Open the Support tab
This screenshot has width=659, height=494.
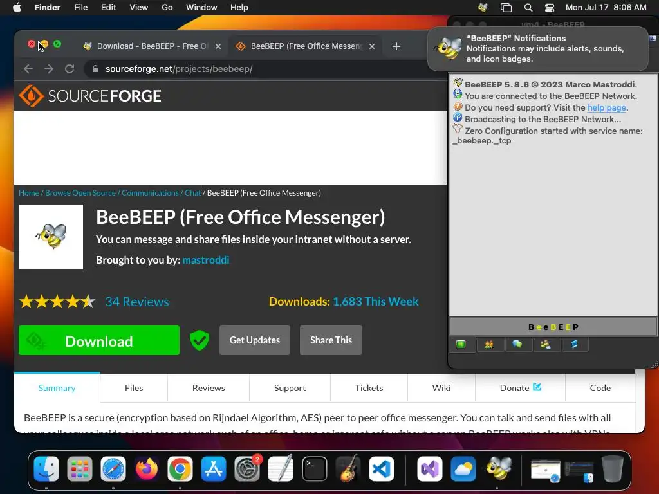coord(290,388)
